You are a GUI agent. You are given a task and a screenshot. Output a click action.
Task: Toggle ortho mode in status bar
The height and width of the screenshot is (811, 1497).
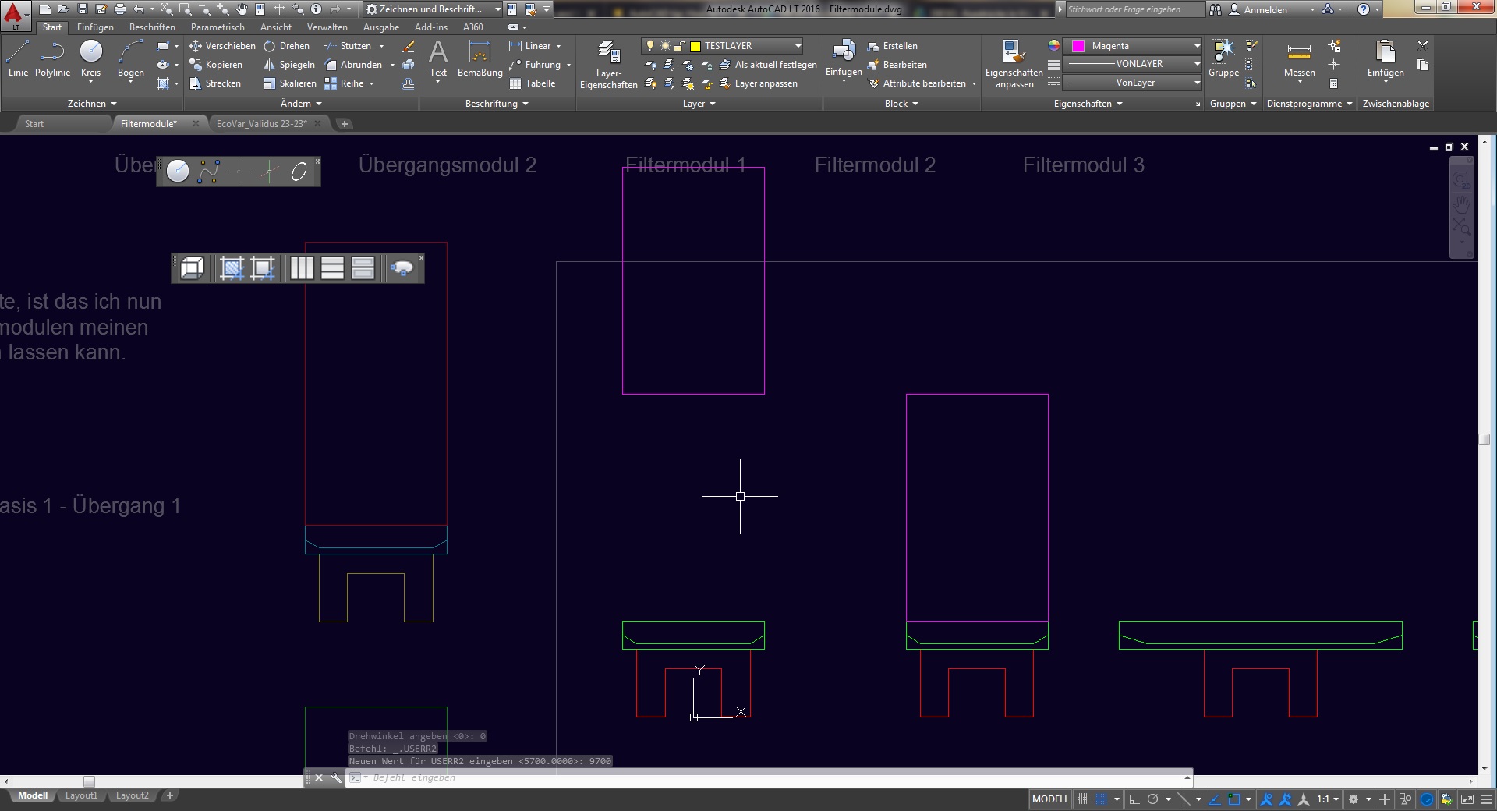pyautogui.click(x=1134, y=799)
